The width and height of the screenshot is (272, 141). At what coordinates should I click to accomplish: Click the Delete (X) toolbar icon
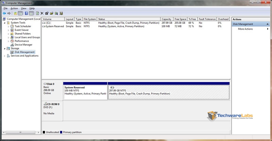tap(42, 13)
